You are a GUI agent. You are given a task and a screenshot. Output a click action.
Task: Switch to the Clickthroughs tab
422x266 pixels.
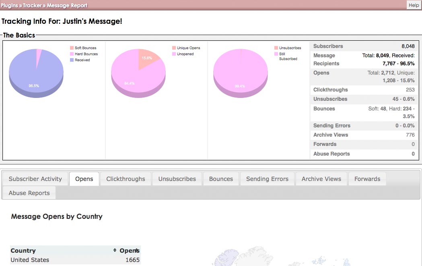tap(125, 179)
